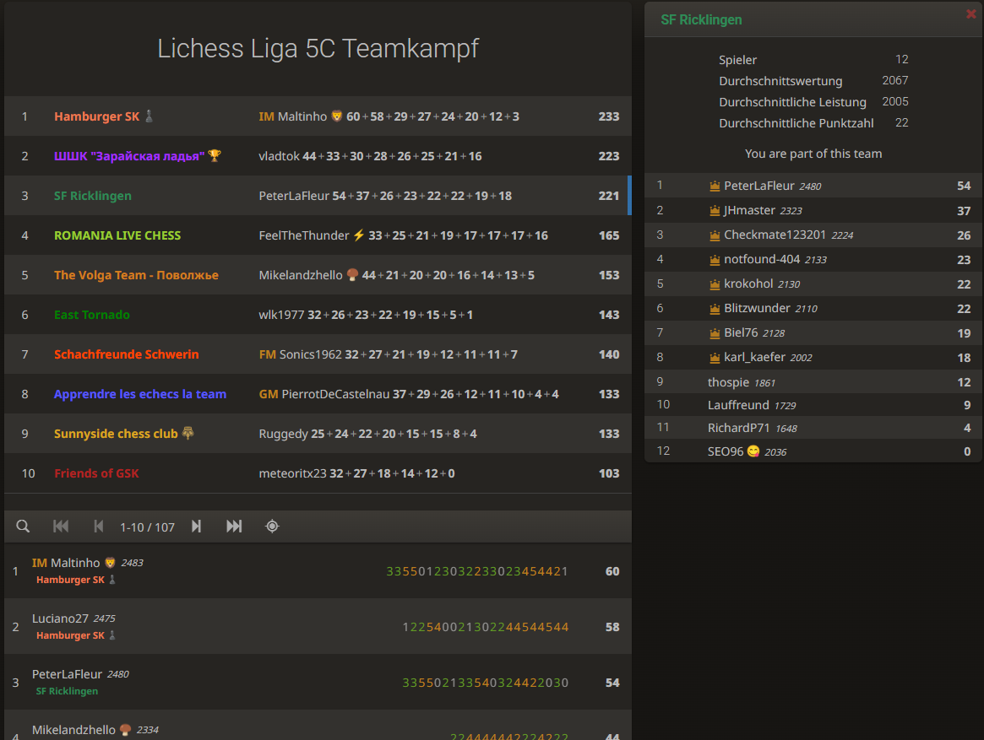Jump to the last page of standings
984x740 pixels.
[x=234, y=526]
